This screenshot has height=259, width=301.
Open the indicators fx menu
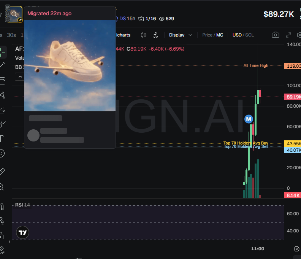pos(156,35)
